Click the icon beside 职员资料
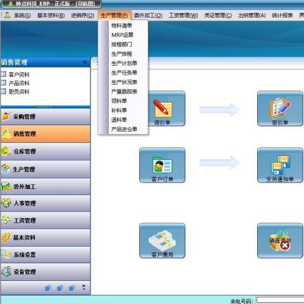Screen dimensions: 304x304 click(3, 91)
